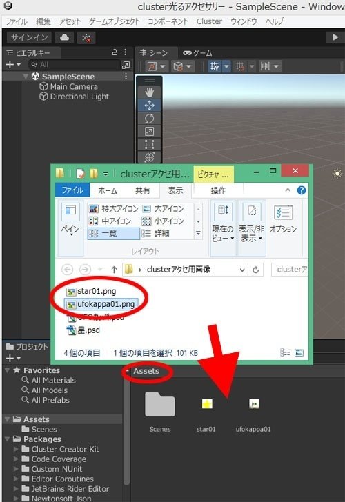Click オプション button in Explorer ribbon
The width and height of the screenshot is (345, 502).
point(283,220)
